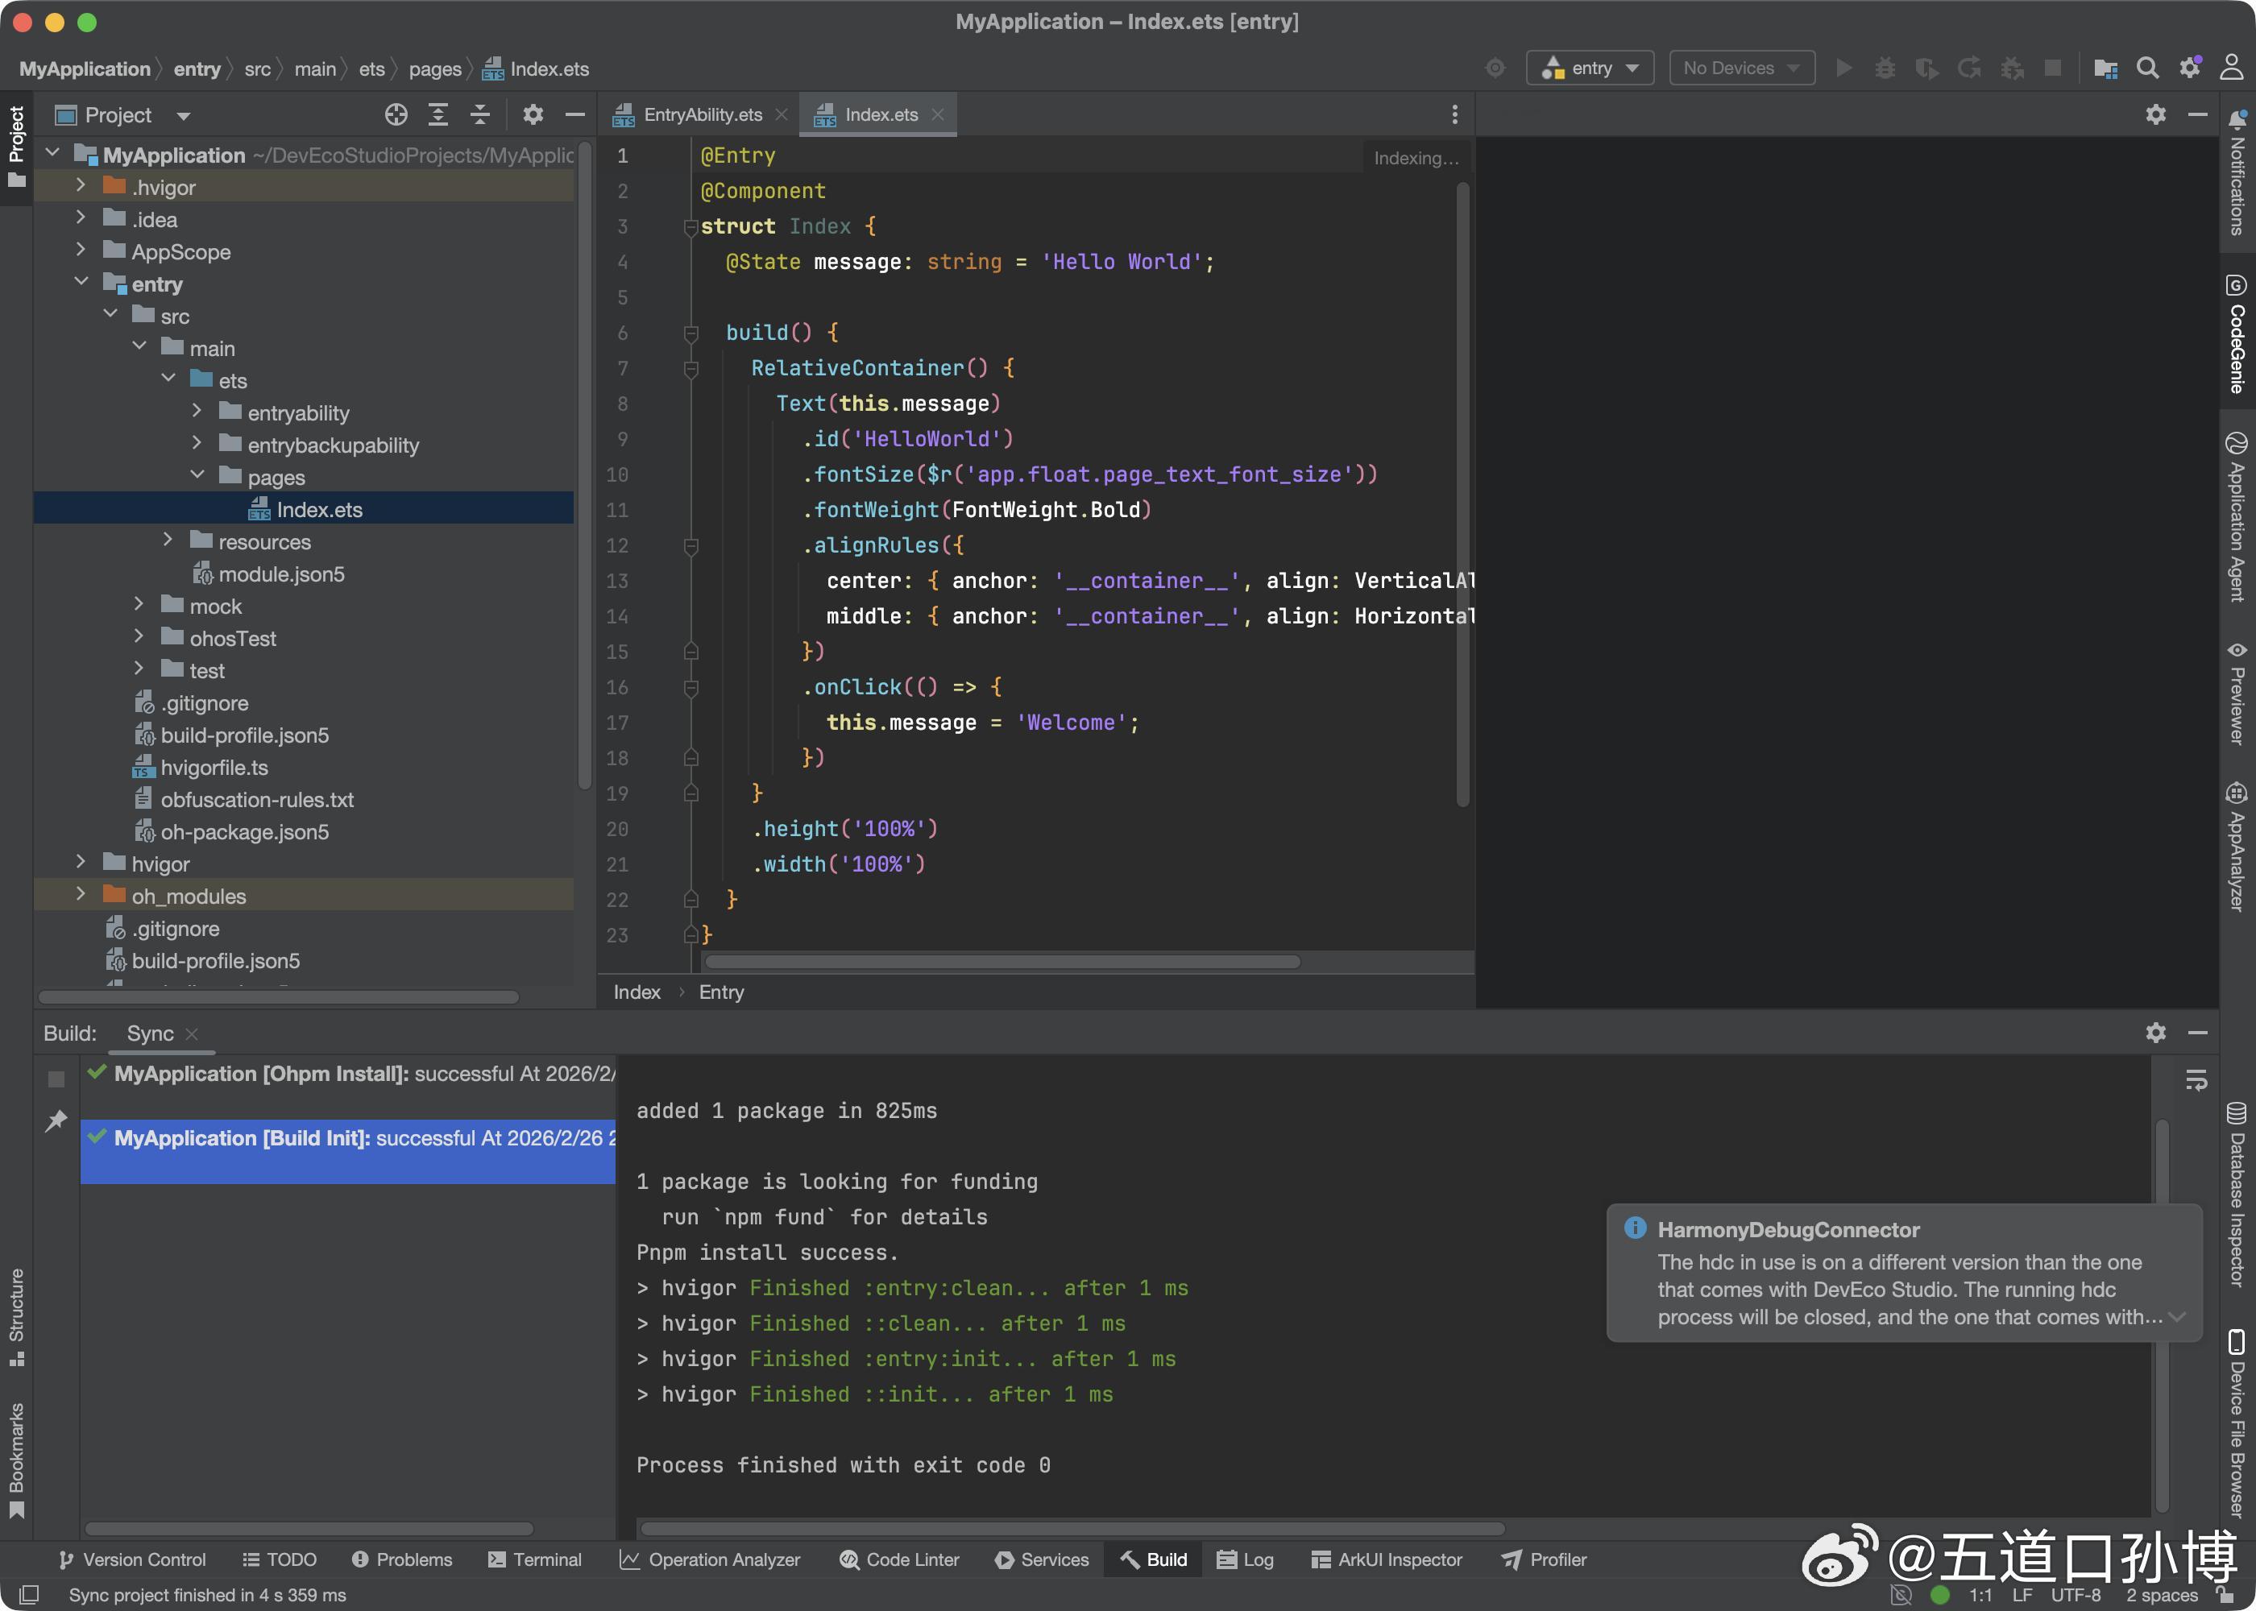This screenshot has height=1611, width=2256.
Task: Open search everywhere magnifier icon
Action: click(x=2147, y=68)
